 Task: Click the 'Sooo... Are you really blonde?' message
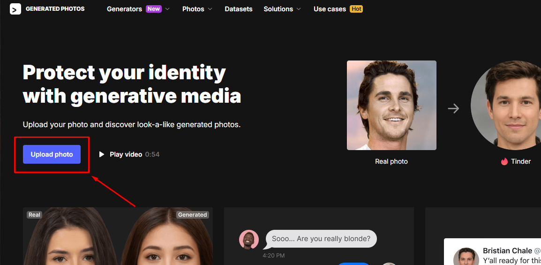click(321, 239)
